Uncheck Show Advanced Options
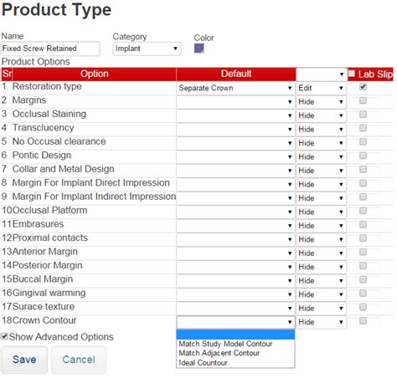Image resolution: width=397 pixels, height=378 pixels. click(4, 336)
